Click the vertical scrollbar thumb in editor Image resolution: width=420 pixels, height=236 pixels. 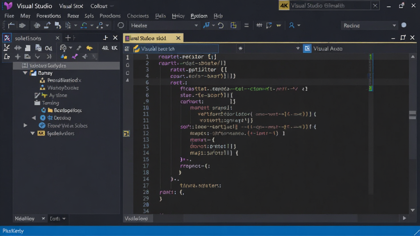[x=413, y=115]
